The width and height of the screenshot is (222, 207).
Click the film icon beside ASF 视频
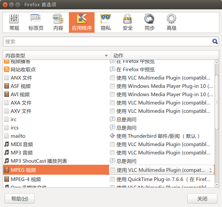pos(7,86)
